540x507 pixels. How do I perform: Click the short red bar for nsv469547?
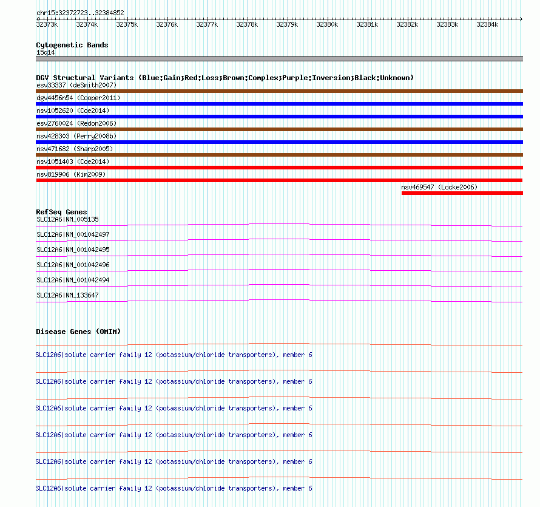(x=462, y=193)
